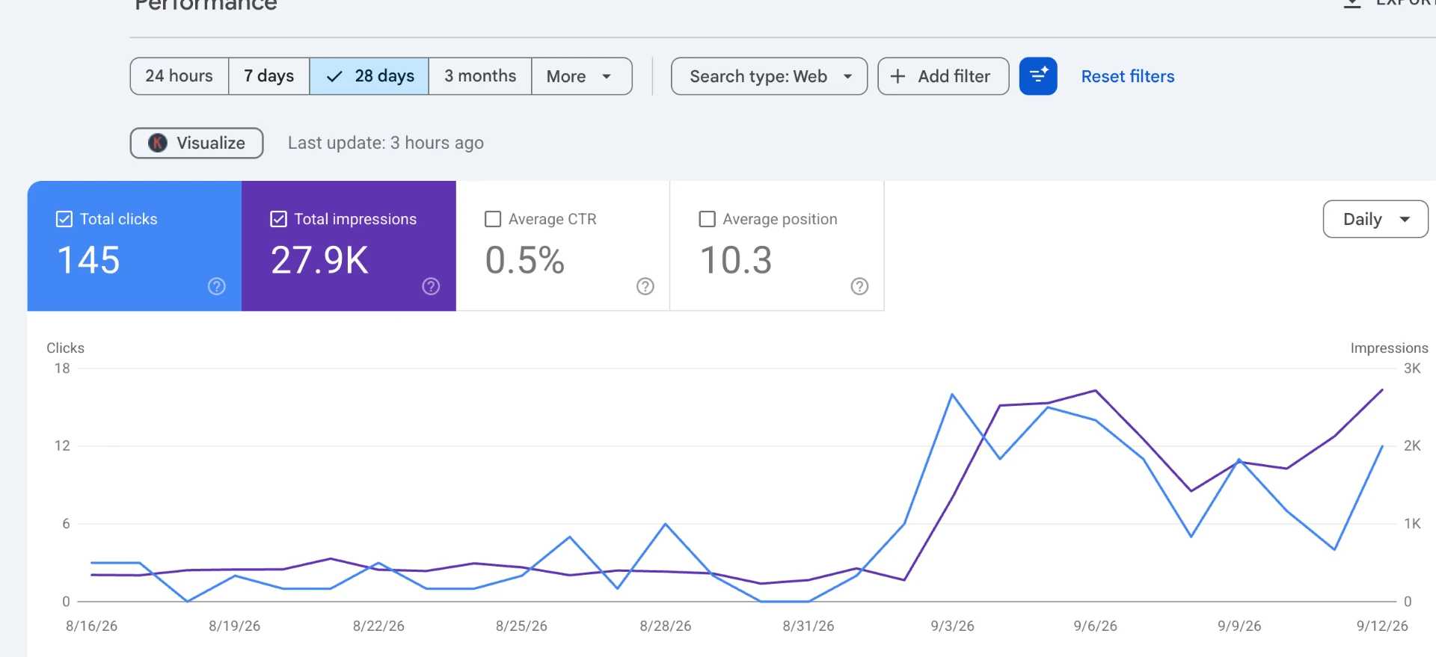Click the 0.5% CTR value
1436x657 pixels.
tap(525, 260)
